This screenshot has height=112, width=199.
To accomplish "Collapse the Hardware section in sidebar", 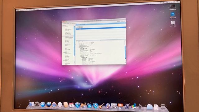I will pyautogui.click(x=63, y=27).
